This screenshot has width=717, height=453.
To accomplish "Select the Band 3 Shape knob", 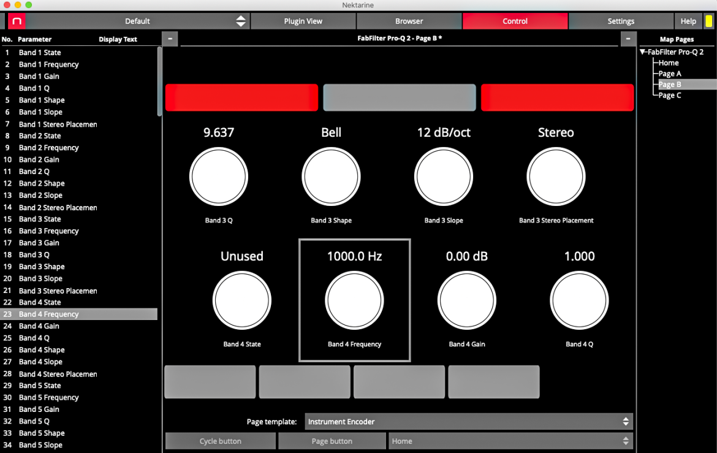I will click(x=331, y=177).
